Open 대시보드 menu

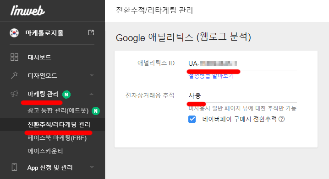click(x=39, y=57)
